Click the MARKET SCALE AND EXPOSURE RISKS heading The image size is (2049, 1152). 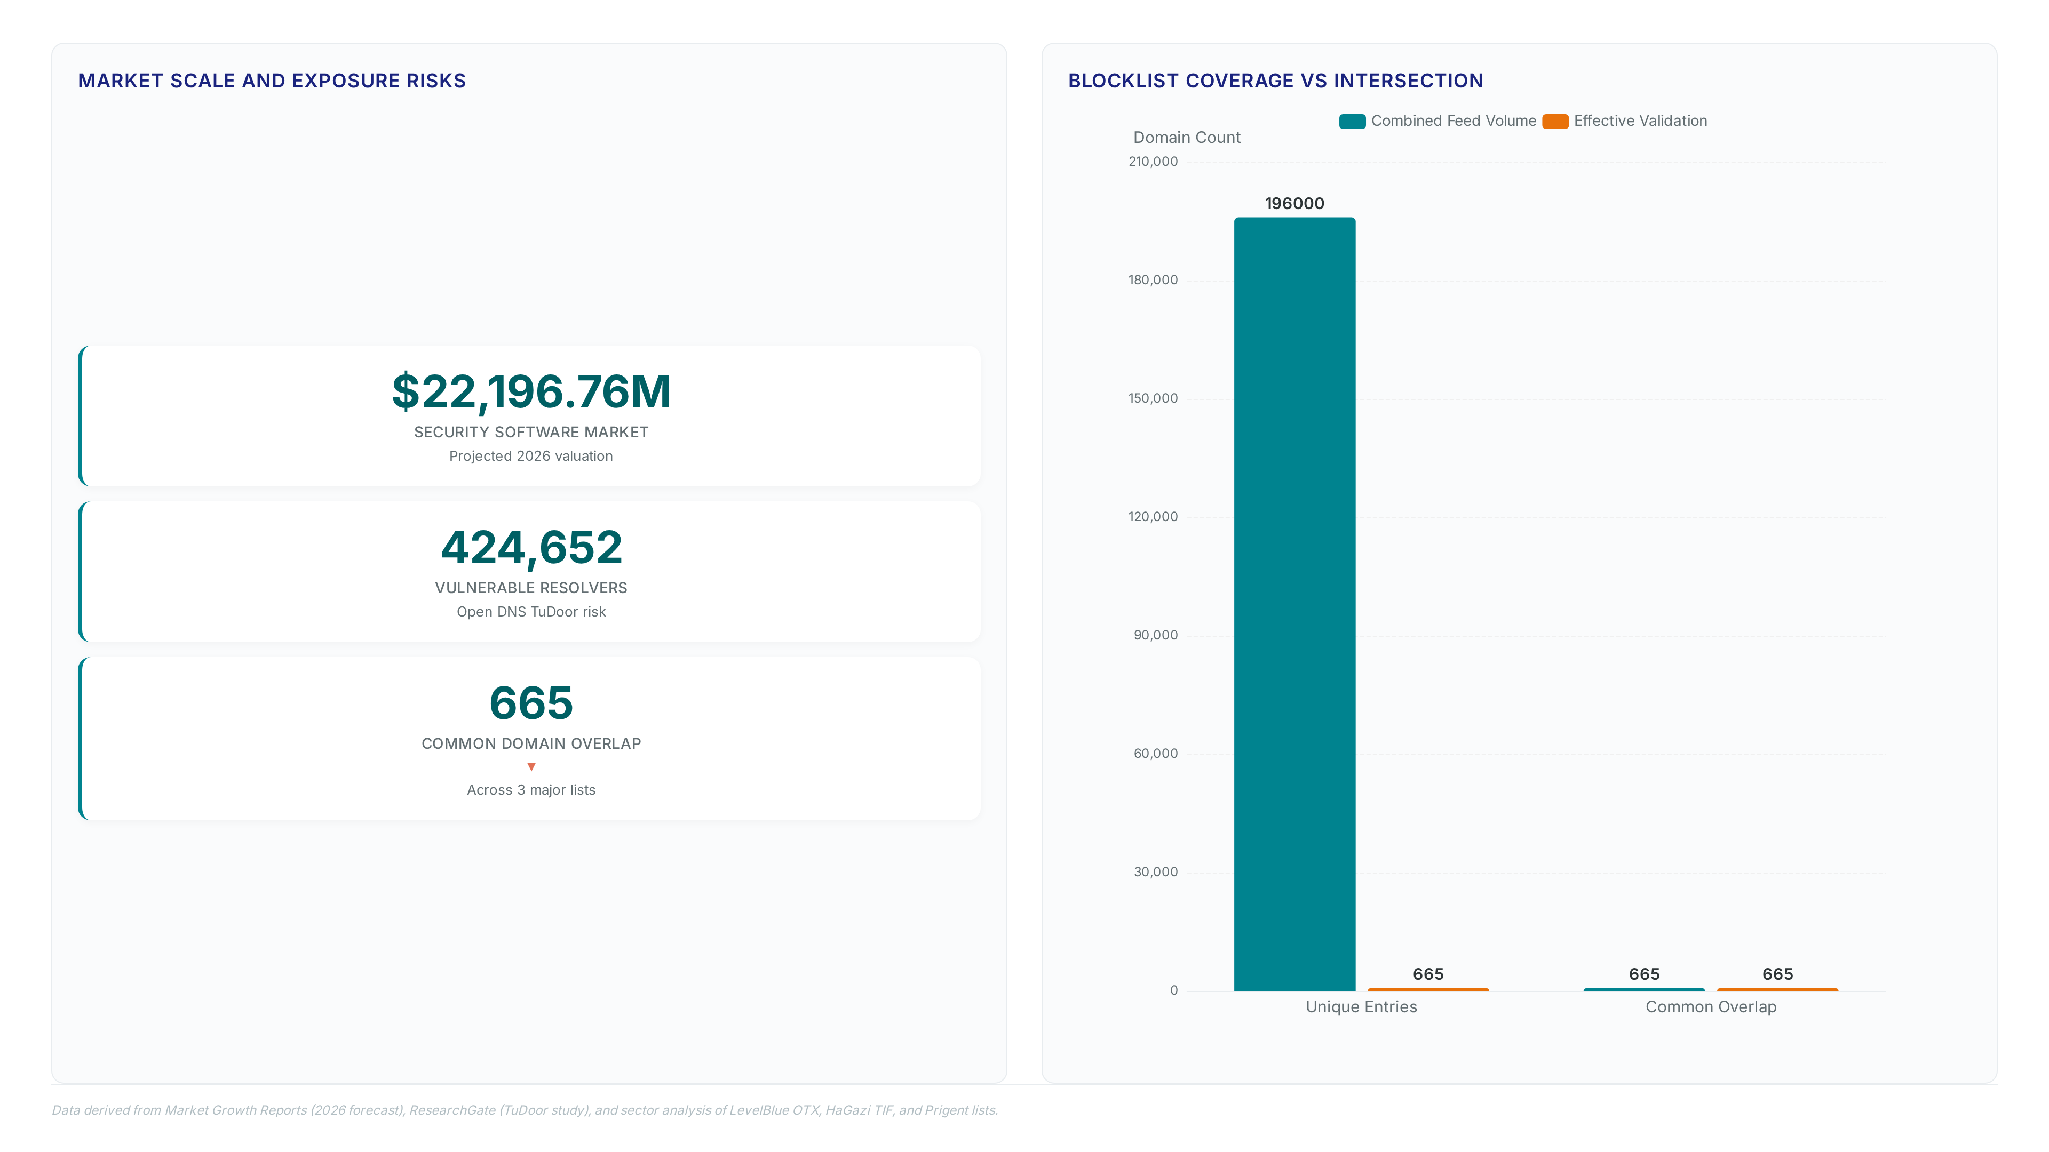272,81
